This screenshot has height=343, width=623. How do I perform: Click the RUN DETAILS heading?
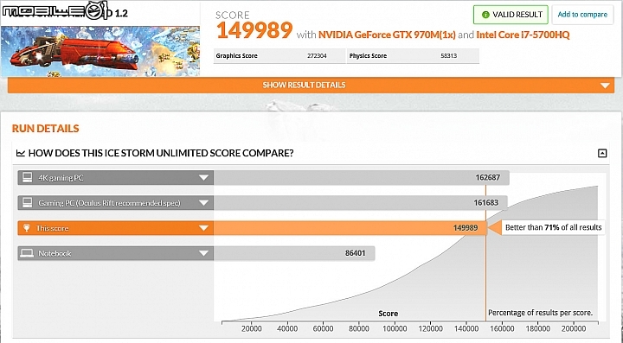coord(46,129)
